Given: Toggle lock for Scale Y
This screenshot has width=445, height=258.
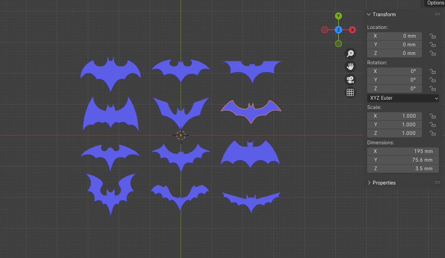Looking at the screenshot, I should pyautogui.click(x=432, y=125).
